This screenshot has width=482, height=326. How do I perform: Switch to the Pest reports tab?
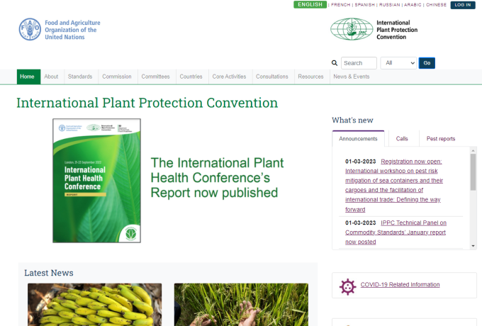click(441, 139)
